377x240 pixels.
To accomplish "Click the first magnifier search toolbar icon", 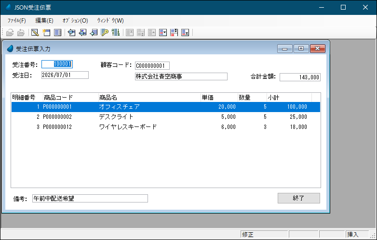I will [71, 32].
